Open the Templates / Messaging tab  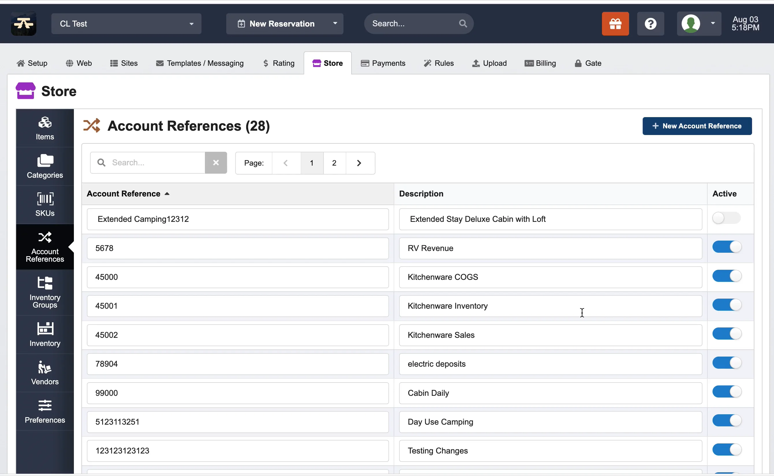click(x=200, y=63)
